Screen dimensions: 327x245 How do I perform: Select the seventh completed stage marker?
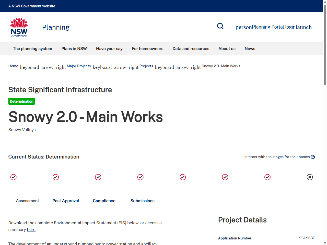tap(267, 177)
